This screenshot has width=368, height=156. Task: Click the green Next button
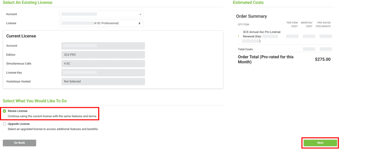click(320, 143)
